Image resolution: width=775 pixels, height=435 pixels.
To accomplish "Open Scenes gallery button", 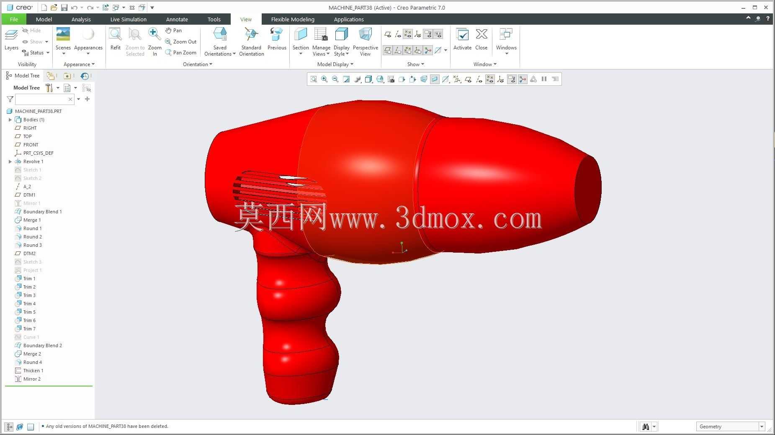I will (63, 42).
